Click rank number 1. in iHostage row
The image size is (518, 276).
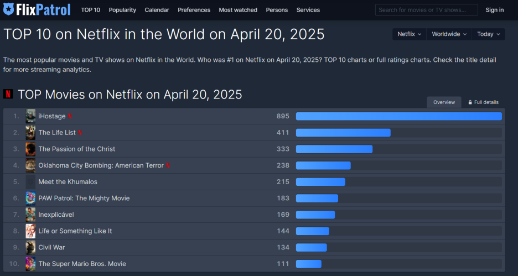[x=16, y=116]
